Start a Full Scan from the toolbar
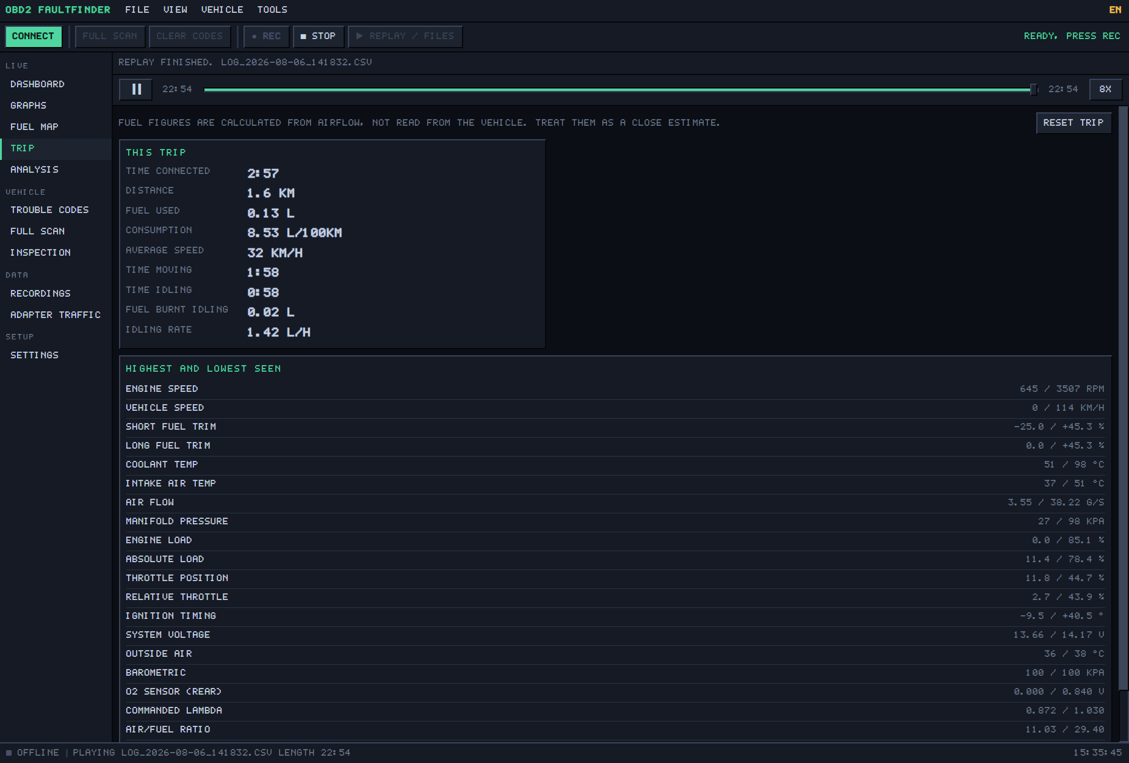 pyautogui.click(x=110, y=36)
